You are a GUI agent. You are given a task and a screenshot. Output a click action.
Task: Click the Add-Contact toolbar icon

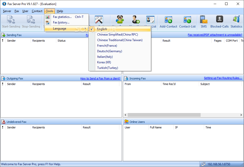coord(168,19)
